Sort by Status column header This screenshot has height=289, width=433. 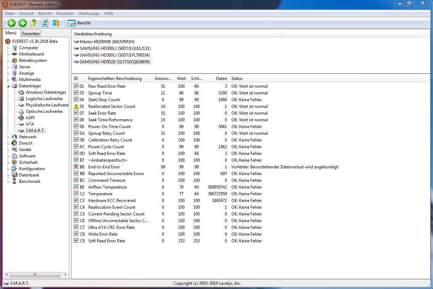[297, 79]
